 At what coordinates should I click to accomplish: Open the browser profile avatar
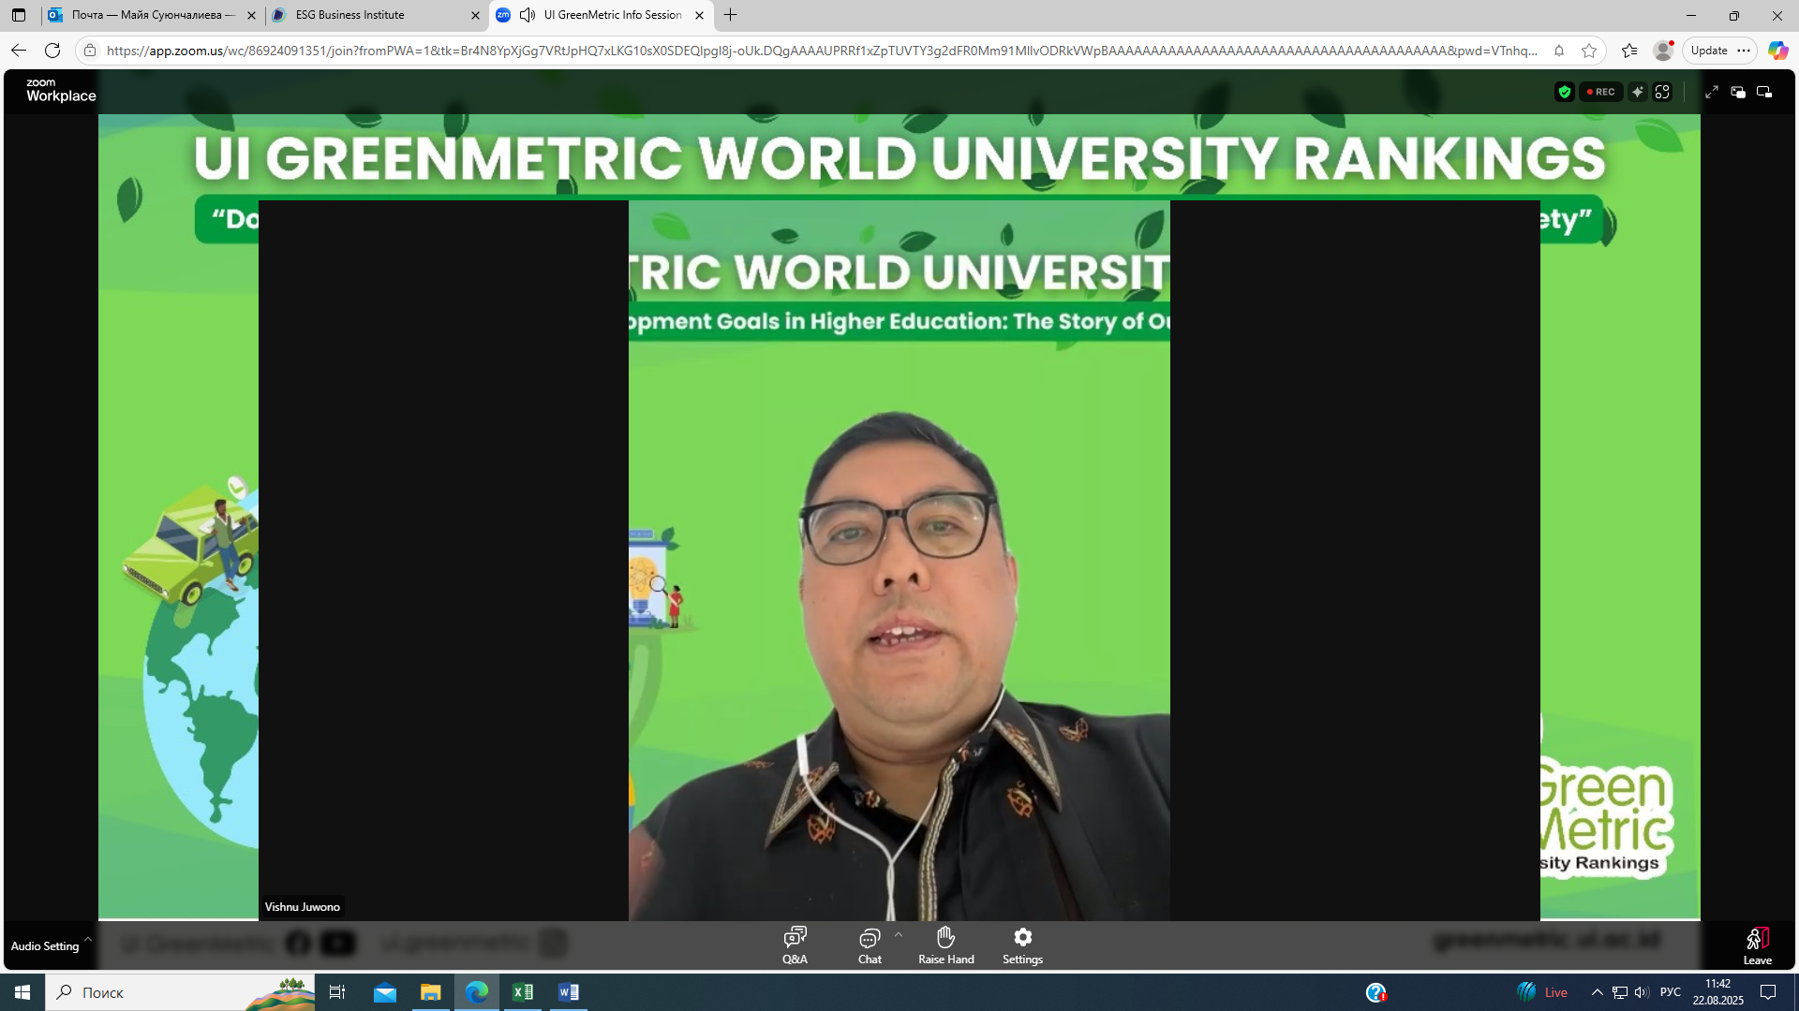pos(1663,51)
